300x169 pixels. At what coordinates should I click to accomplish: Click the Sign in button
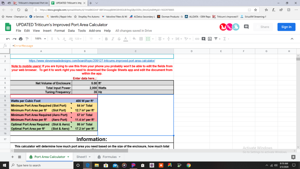click(286, 27)
